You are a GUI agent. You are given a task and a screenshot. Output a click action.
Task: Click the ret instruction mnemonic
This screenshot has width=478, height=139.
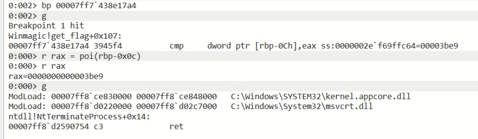point(176,127)
